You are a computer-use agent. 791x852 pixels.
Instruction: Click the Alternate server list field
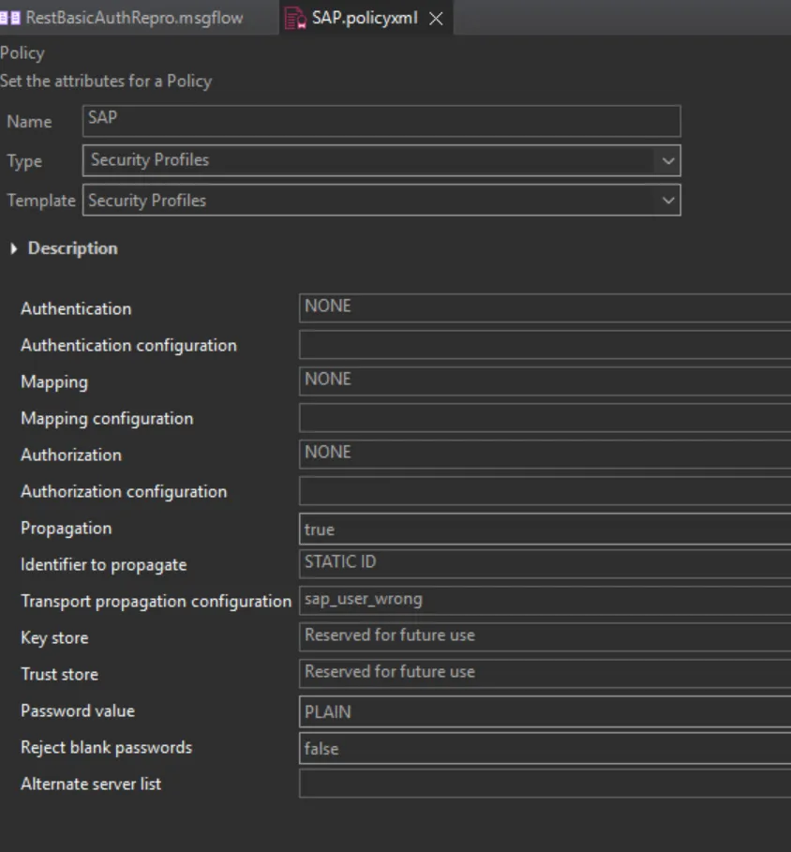coord(545,784)
